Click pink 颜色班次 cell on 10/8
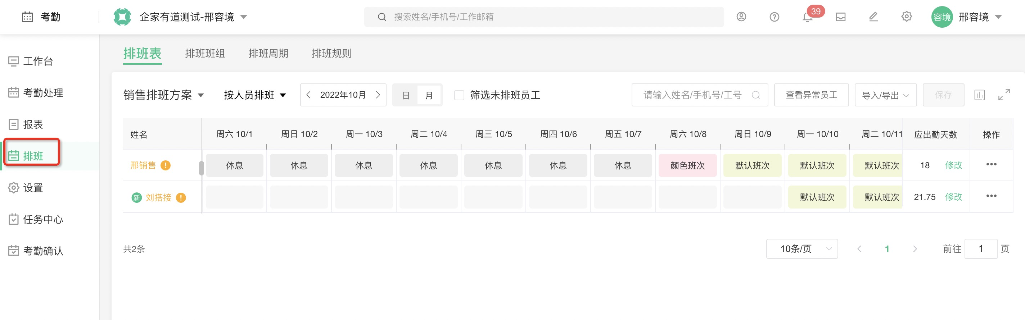Image resolution: width=1025 pixels, height=320 pixels. (x=687, y=165)
